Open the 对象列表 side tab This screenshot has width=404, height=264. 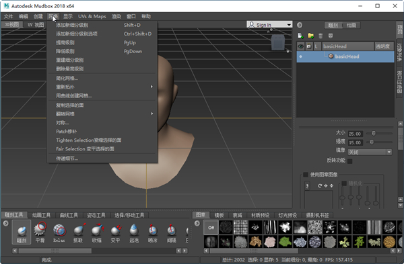point(399,52)
